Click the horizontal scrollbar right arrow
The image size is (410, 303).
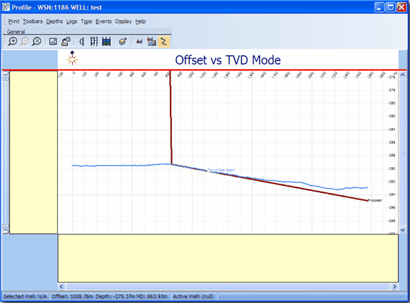(393, 286)
